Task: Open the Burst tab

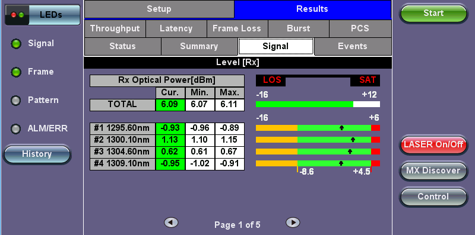Action: tap(299, 28)
